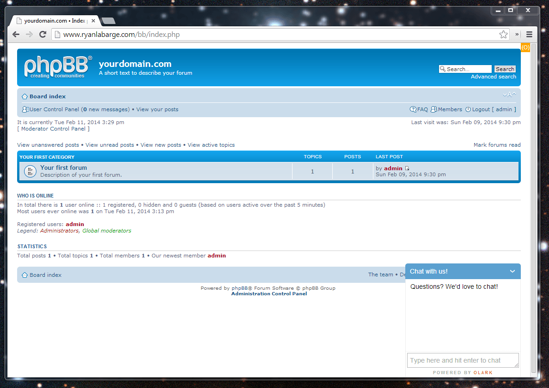The image size is (549, 388).
Task: Click the chat message input field
Action: coord(463,360)
